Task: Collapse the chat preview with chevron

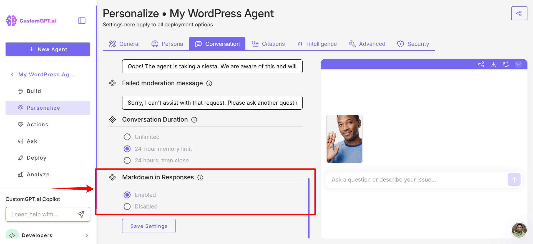Action: [518, 64]
